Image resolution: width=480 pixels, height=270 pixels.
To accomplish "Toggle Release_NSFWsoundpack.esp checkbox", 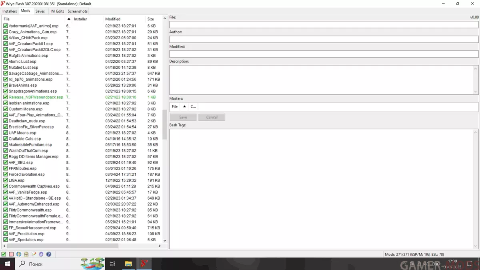I will click(x=6, y=97).
